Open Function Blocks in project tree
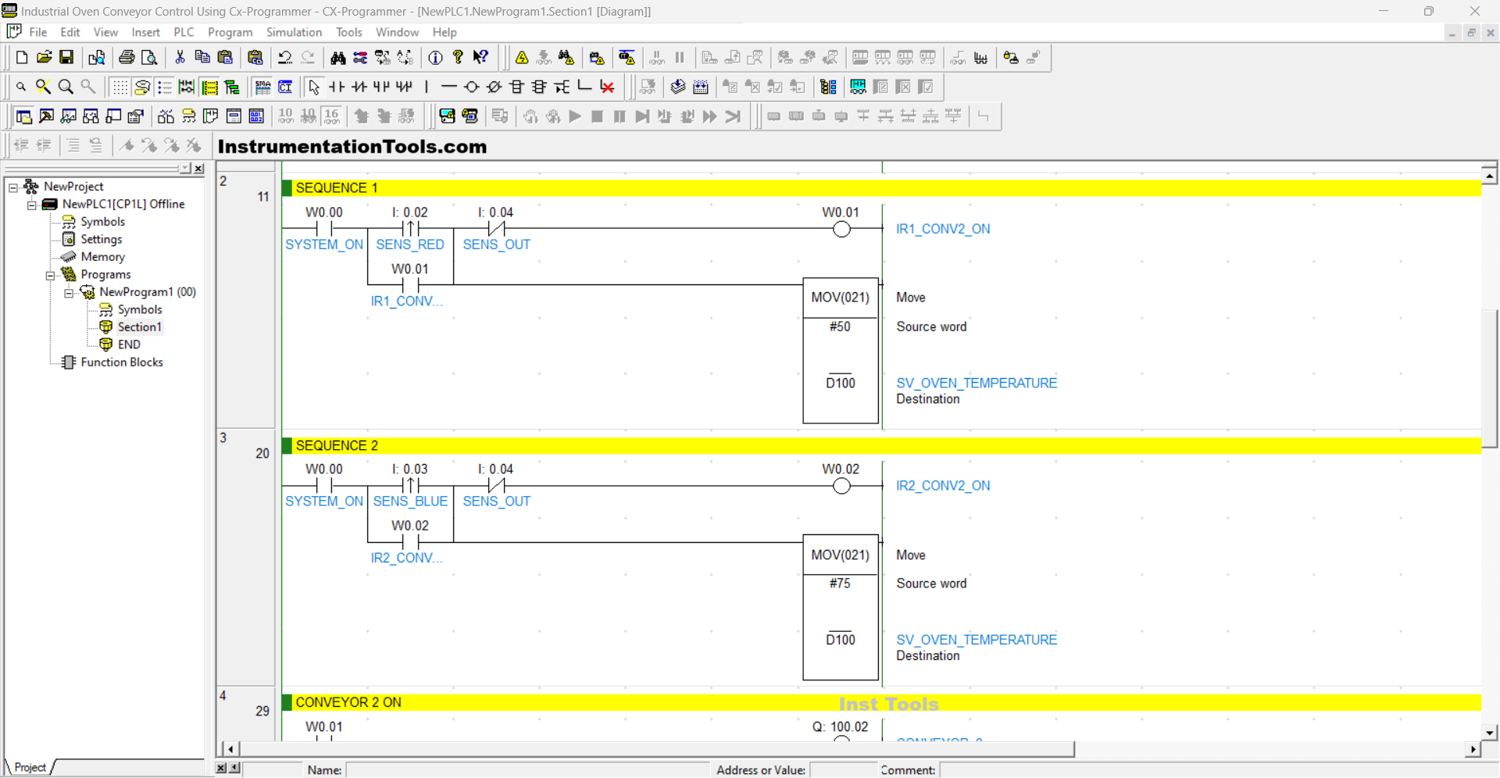 (x=121, y=362)
